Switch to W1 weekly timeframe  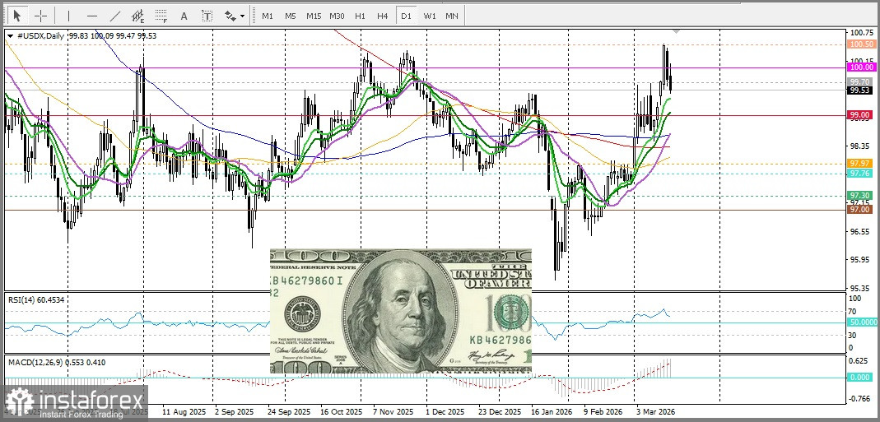coord(430,16)
